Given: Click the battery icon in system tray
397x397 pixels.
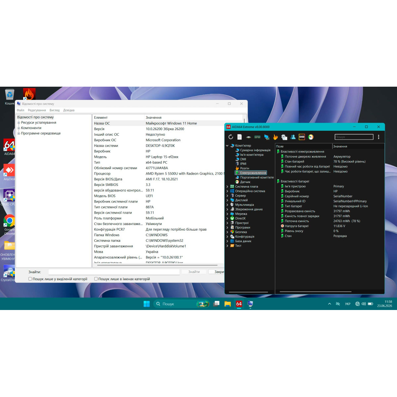Looking at the screenshot, I should 371,304.
